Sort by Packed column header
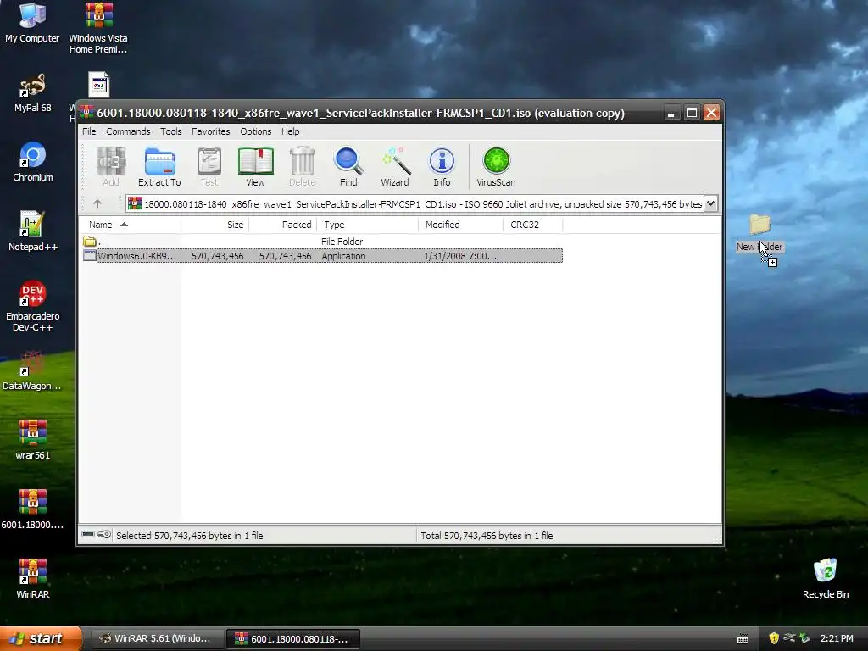This screenshot has height=651, width=868. click(282, 224)
